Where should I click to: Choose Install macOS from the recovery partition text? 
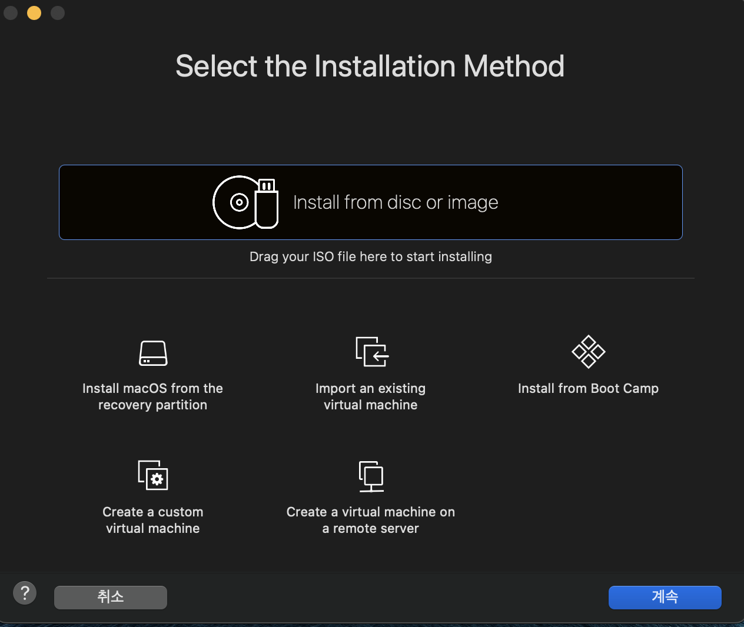[x=153, y=396]
